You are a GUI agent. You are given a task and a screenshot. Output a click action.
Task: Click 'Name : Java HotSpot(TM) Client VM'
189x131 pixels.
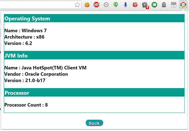coord(45,68)
